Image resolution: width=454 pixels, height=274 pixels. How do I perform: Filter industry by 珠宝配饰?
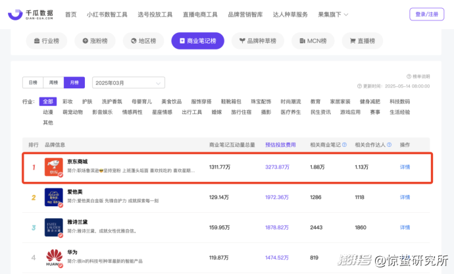261,101
